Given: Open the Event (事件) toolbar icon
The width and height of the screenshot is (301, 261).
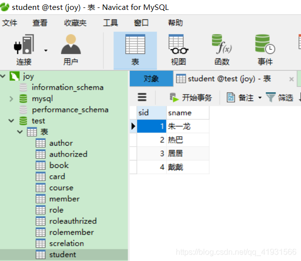Looking at the screenshot, I should click(265, 50).
